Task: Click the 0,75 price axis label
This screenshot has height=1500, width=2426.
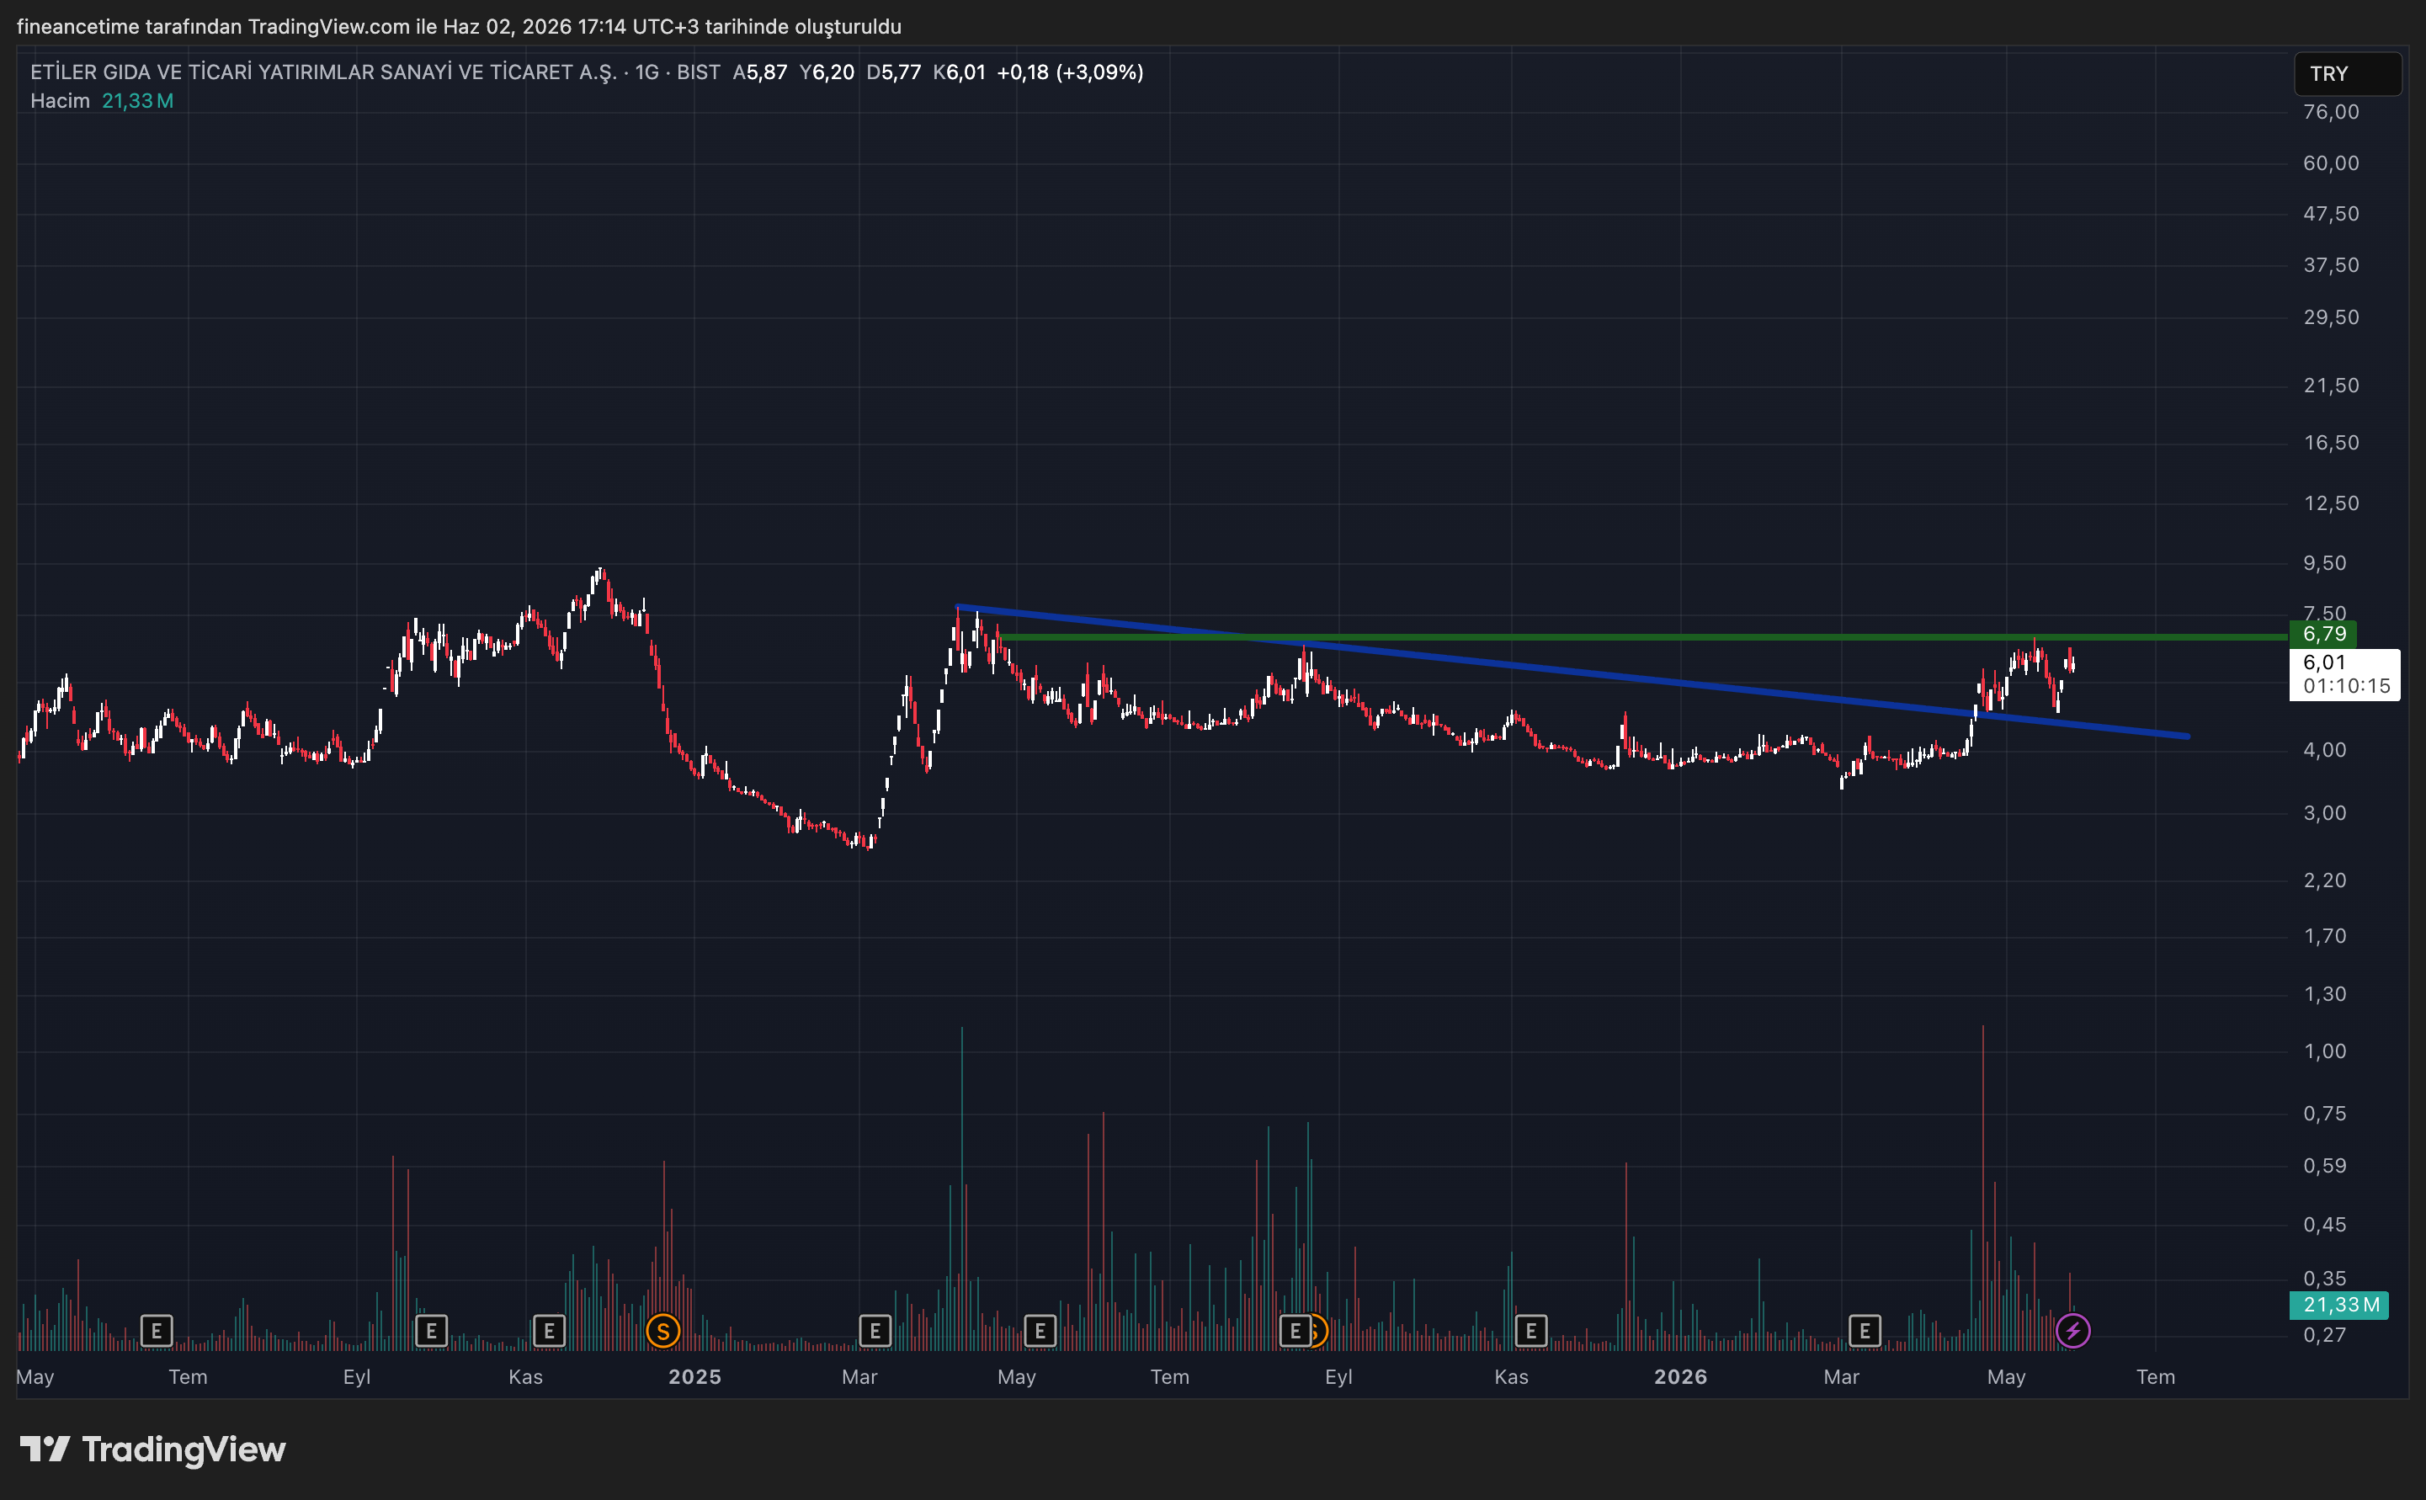Action: point(2325,1114)
